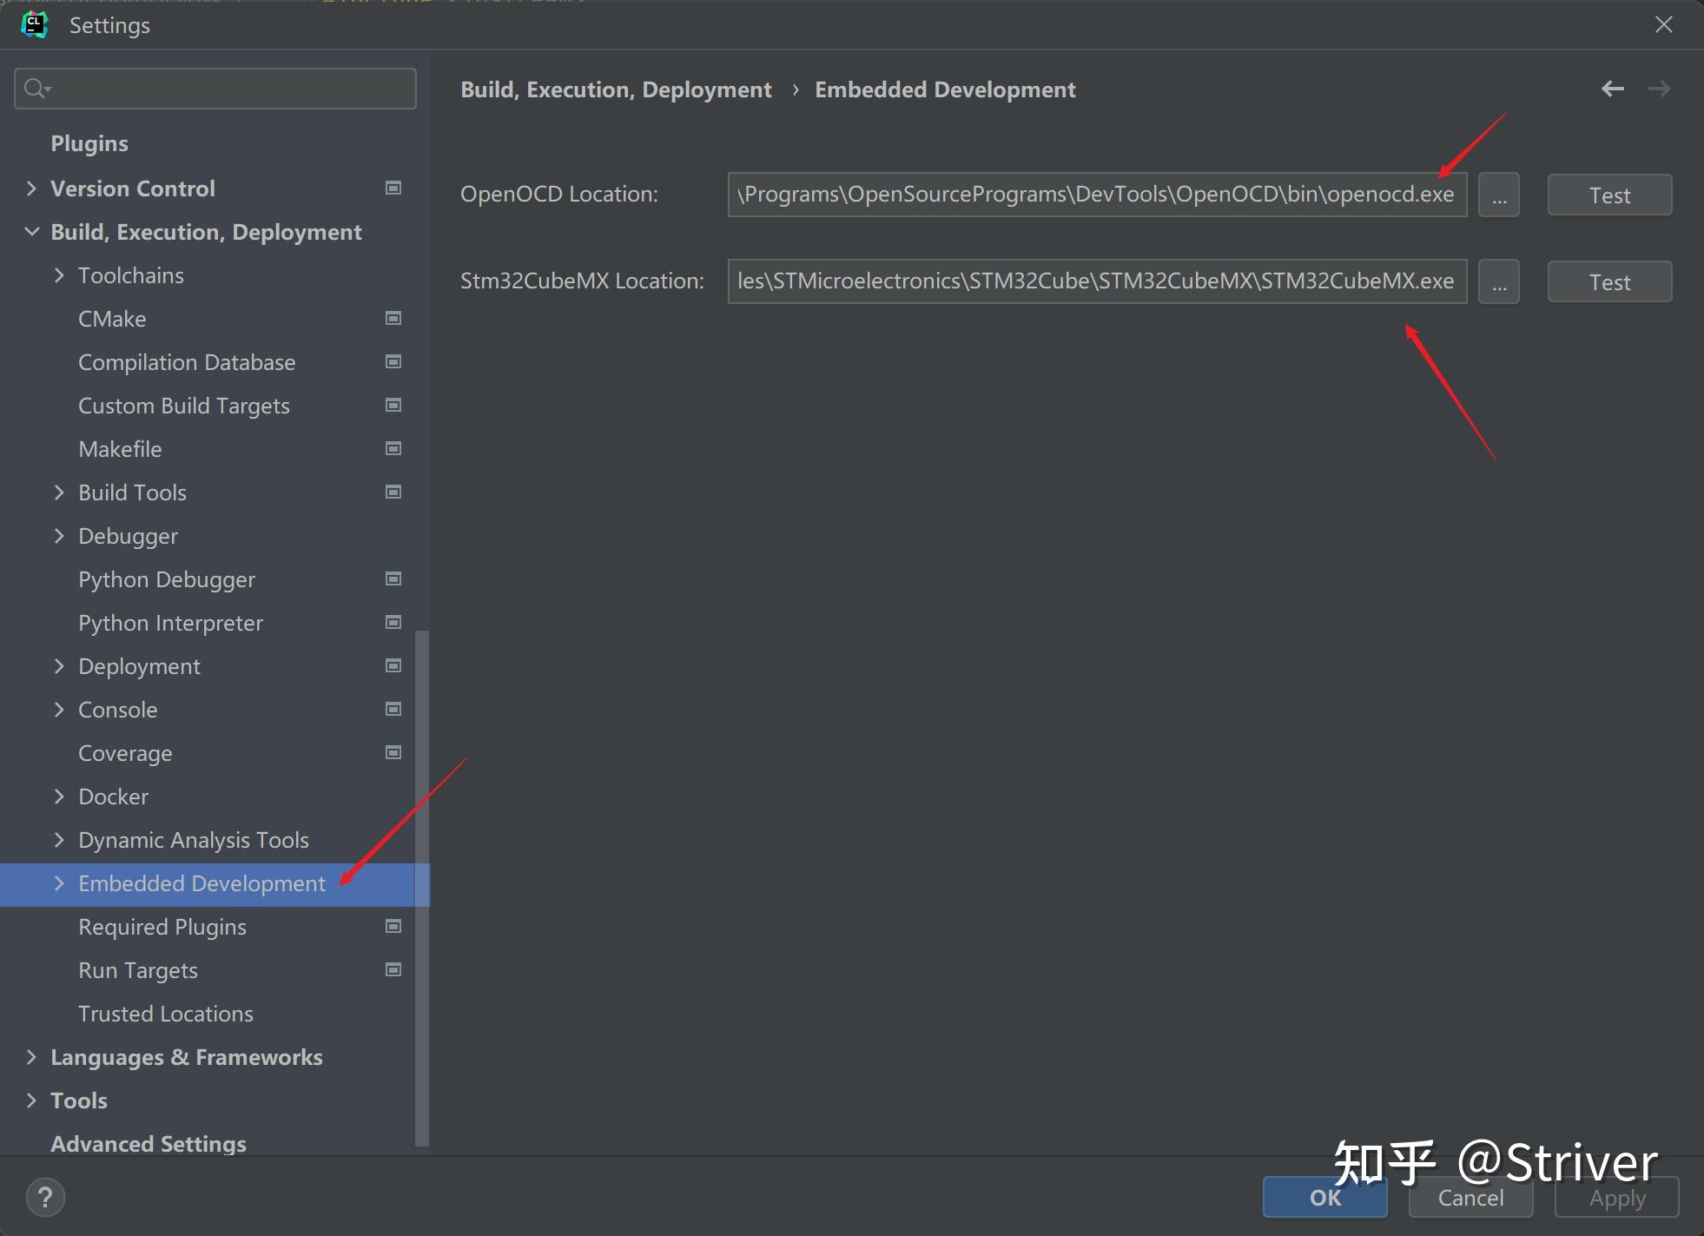Confirm settings with OK button

click(x=1324, y=1198)
